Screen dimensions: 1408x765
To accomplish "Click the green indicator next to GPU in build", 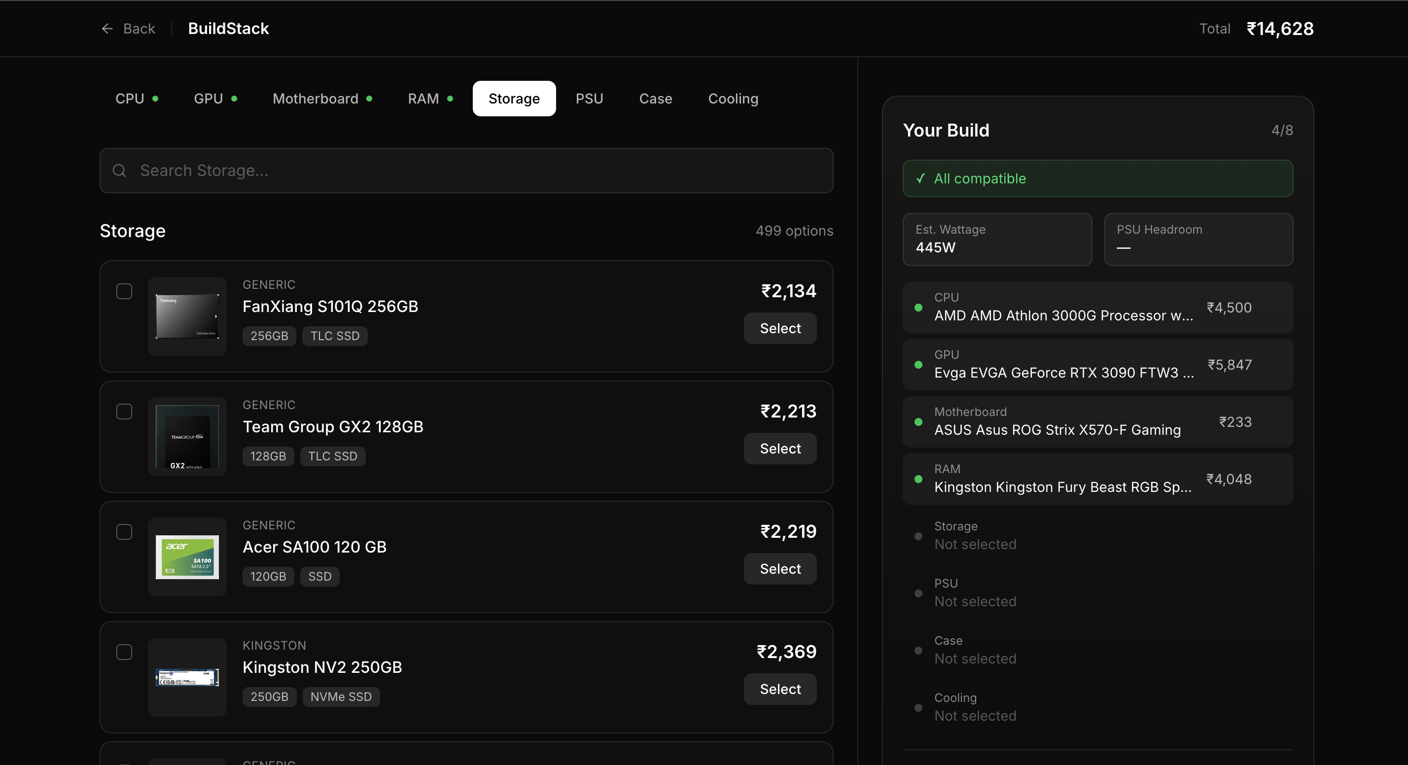I will click(x=918, y=364).
